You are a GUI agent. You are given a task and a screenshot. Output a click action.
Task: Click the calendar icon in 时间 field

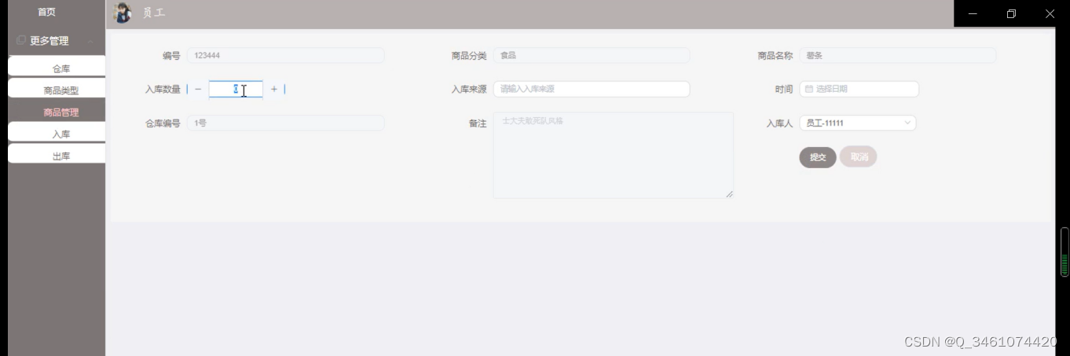coord(809,89)
